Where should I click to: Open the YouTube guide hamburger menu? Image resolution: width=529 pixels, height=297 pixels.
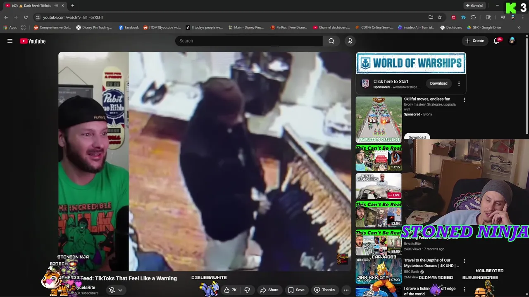tap(10, 41)
